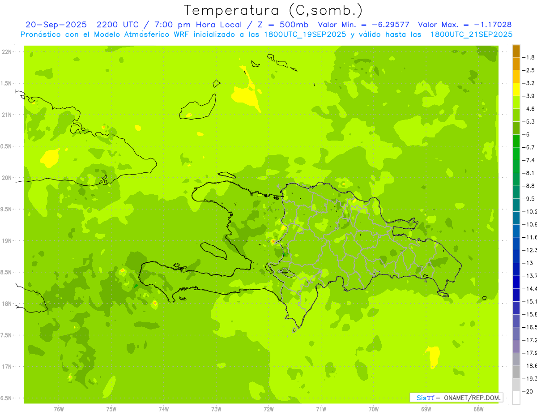This screenshot has width=537, height=415.
Task: Click the -1.8 colorbar value
Action: 529,57
